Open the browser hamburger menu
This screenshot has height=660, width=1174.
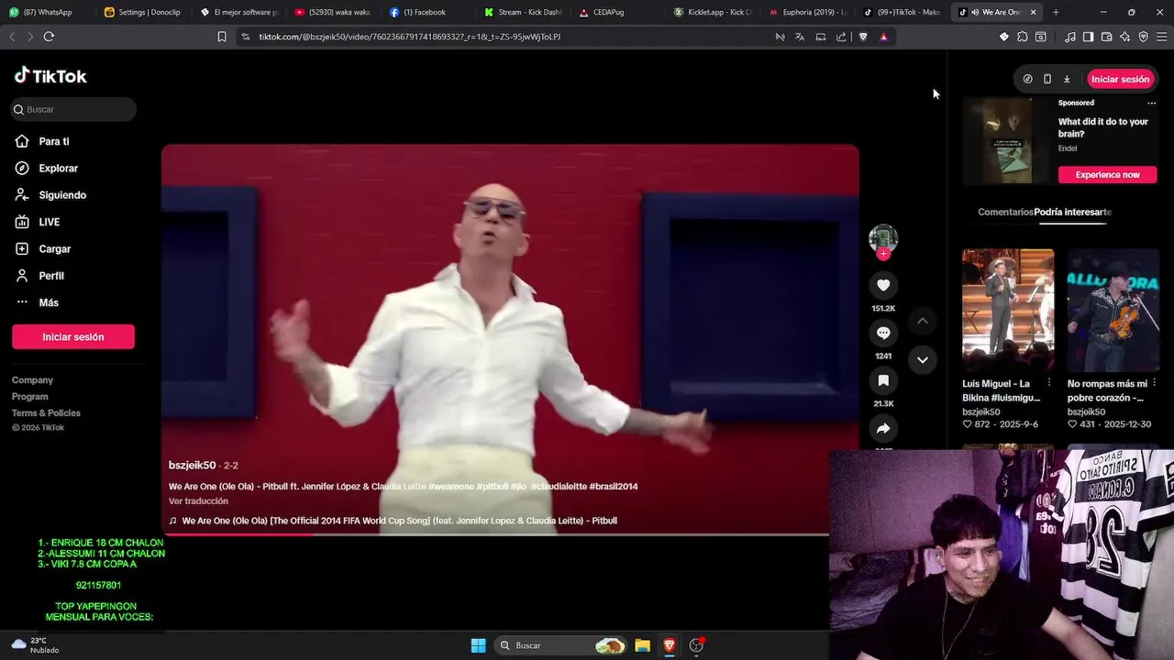pos(1160,37)
